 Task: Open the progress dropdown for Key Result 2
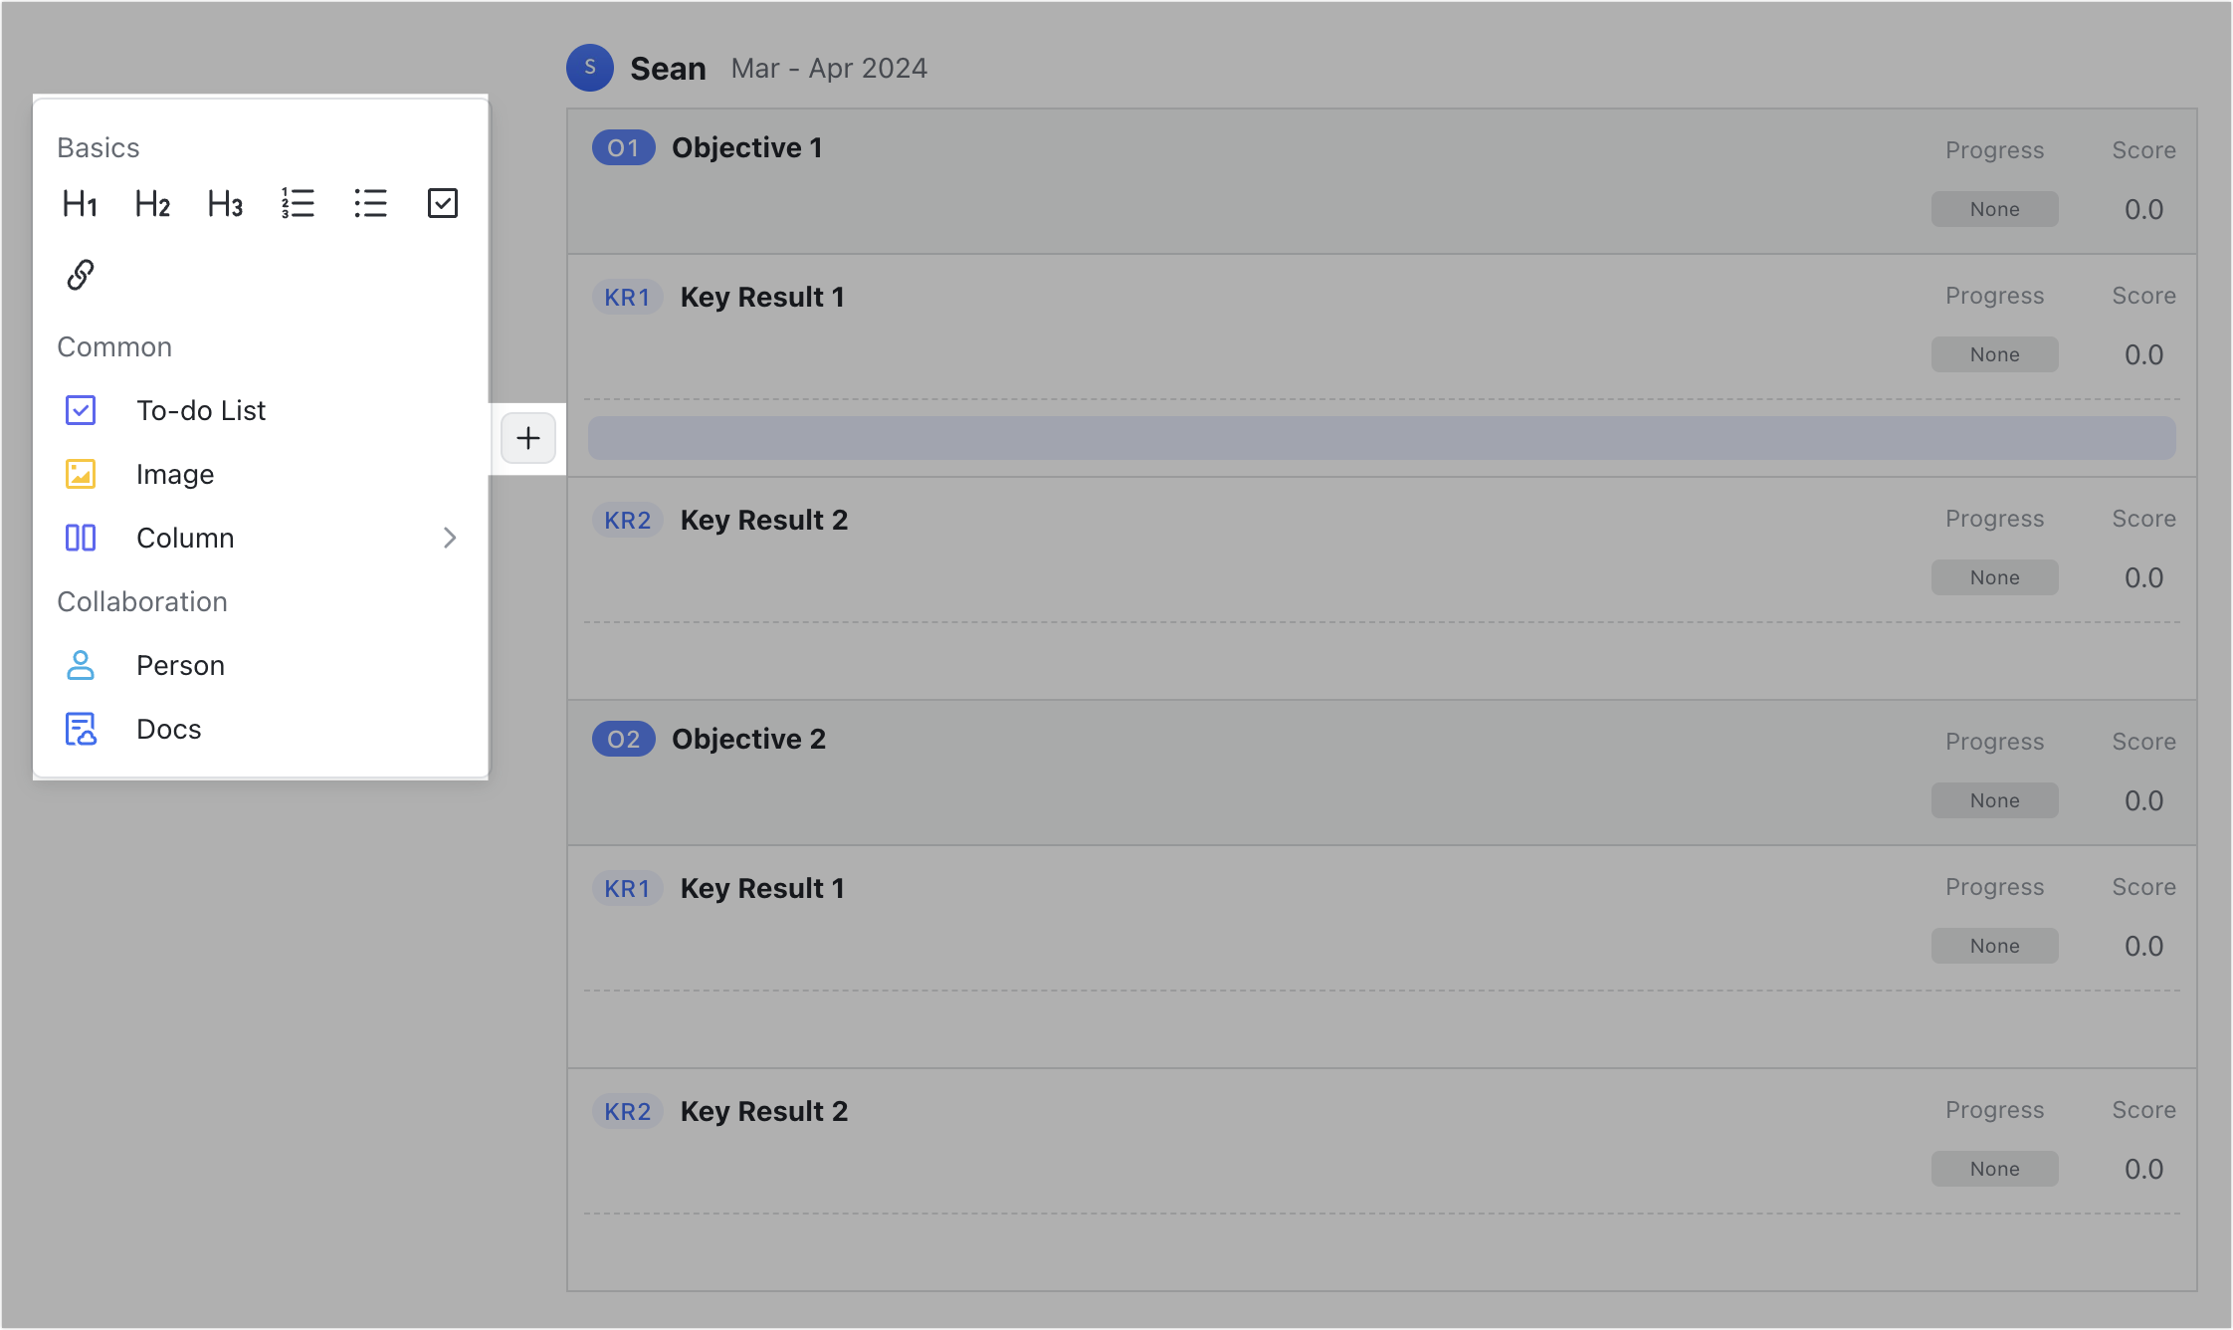[1994, 576]
